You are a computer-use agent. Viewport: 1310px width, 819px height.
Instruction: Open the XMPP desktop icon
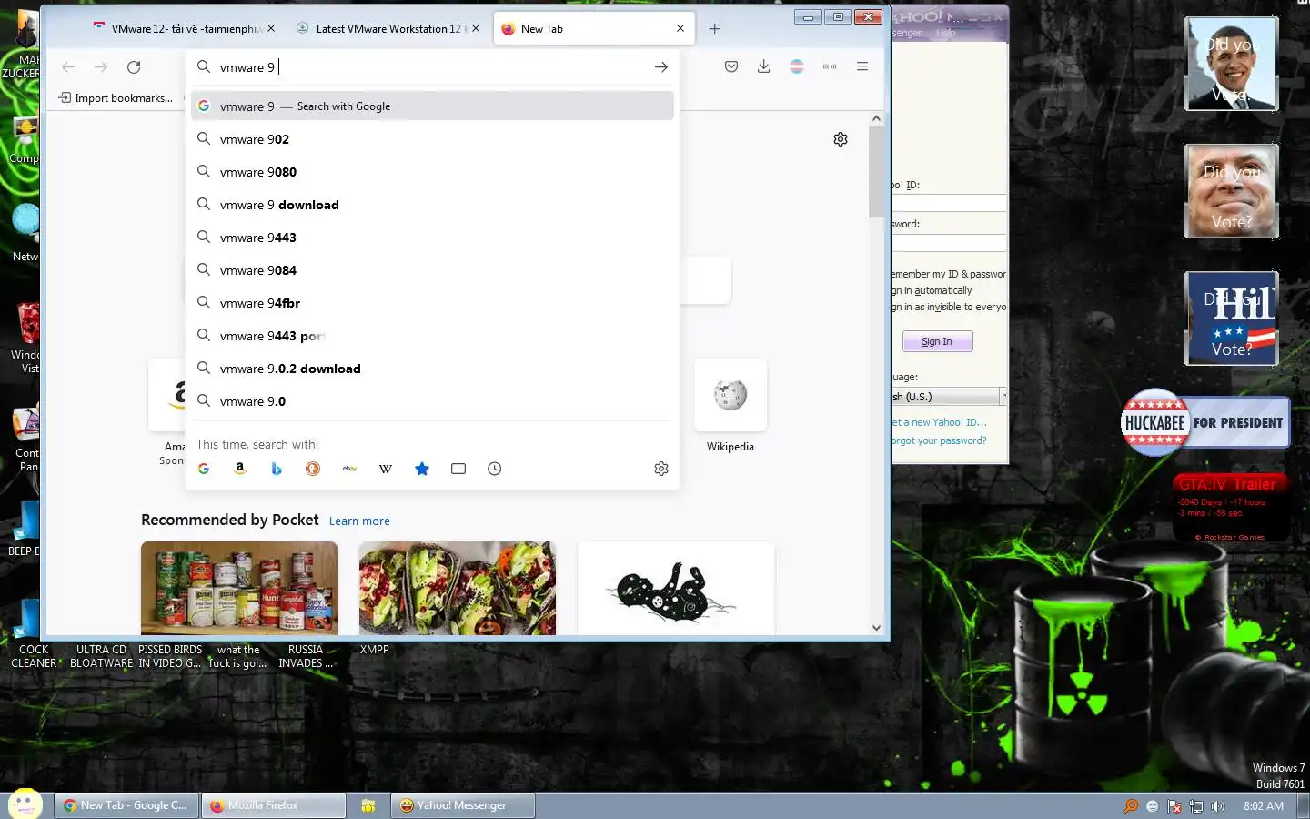coord(374,650)
